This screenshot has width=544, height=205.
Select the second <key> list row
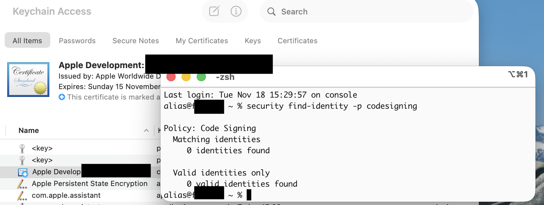pos(42,160)
